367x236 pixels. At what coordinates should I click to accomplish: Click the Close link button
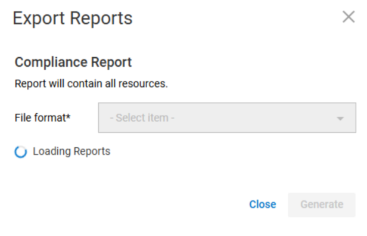[263, 204]
